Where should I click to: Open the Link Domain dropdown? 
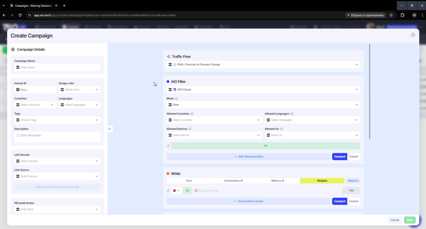tap(57, 161)
